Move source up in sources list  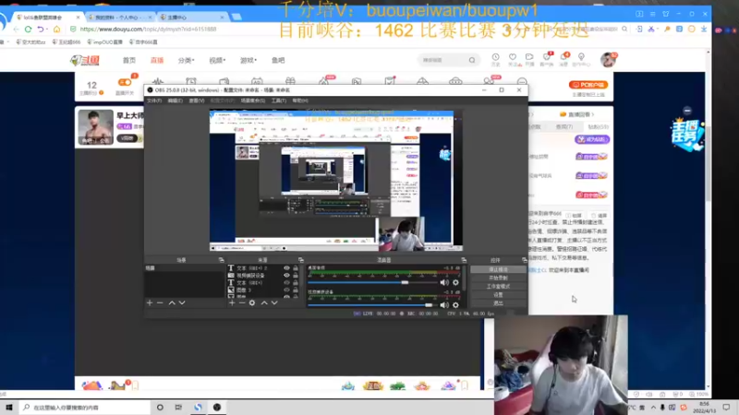264,303
